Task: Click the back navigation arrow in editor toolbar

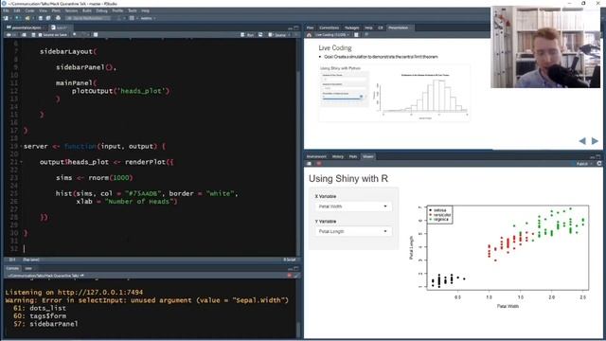Action: click(x=9, y=35)
